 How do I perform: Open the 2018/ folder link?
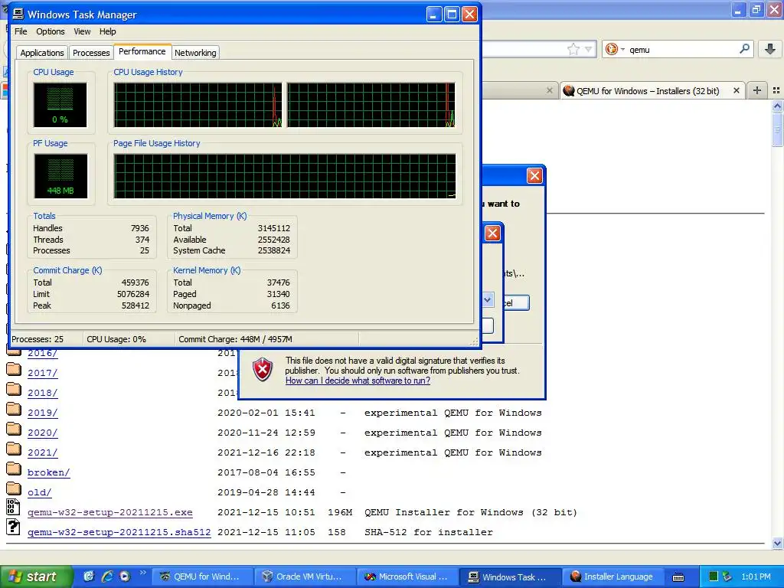(43, 393)
